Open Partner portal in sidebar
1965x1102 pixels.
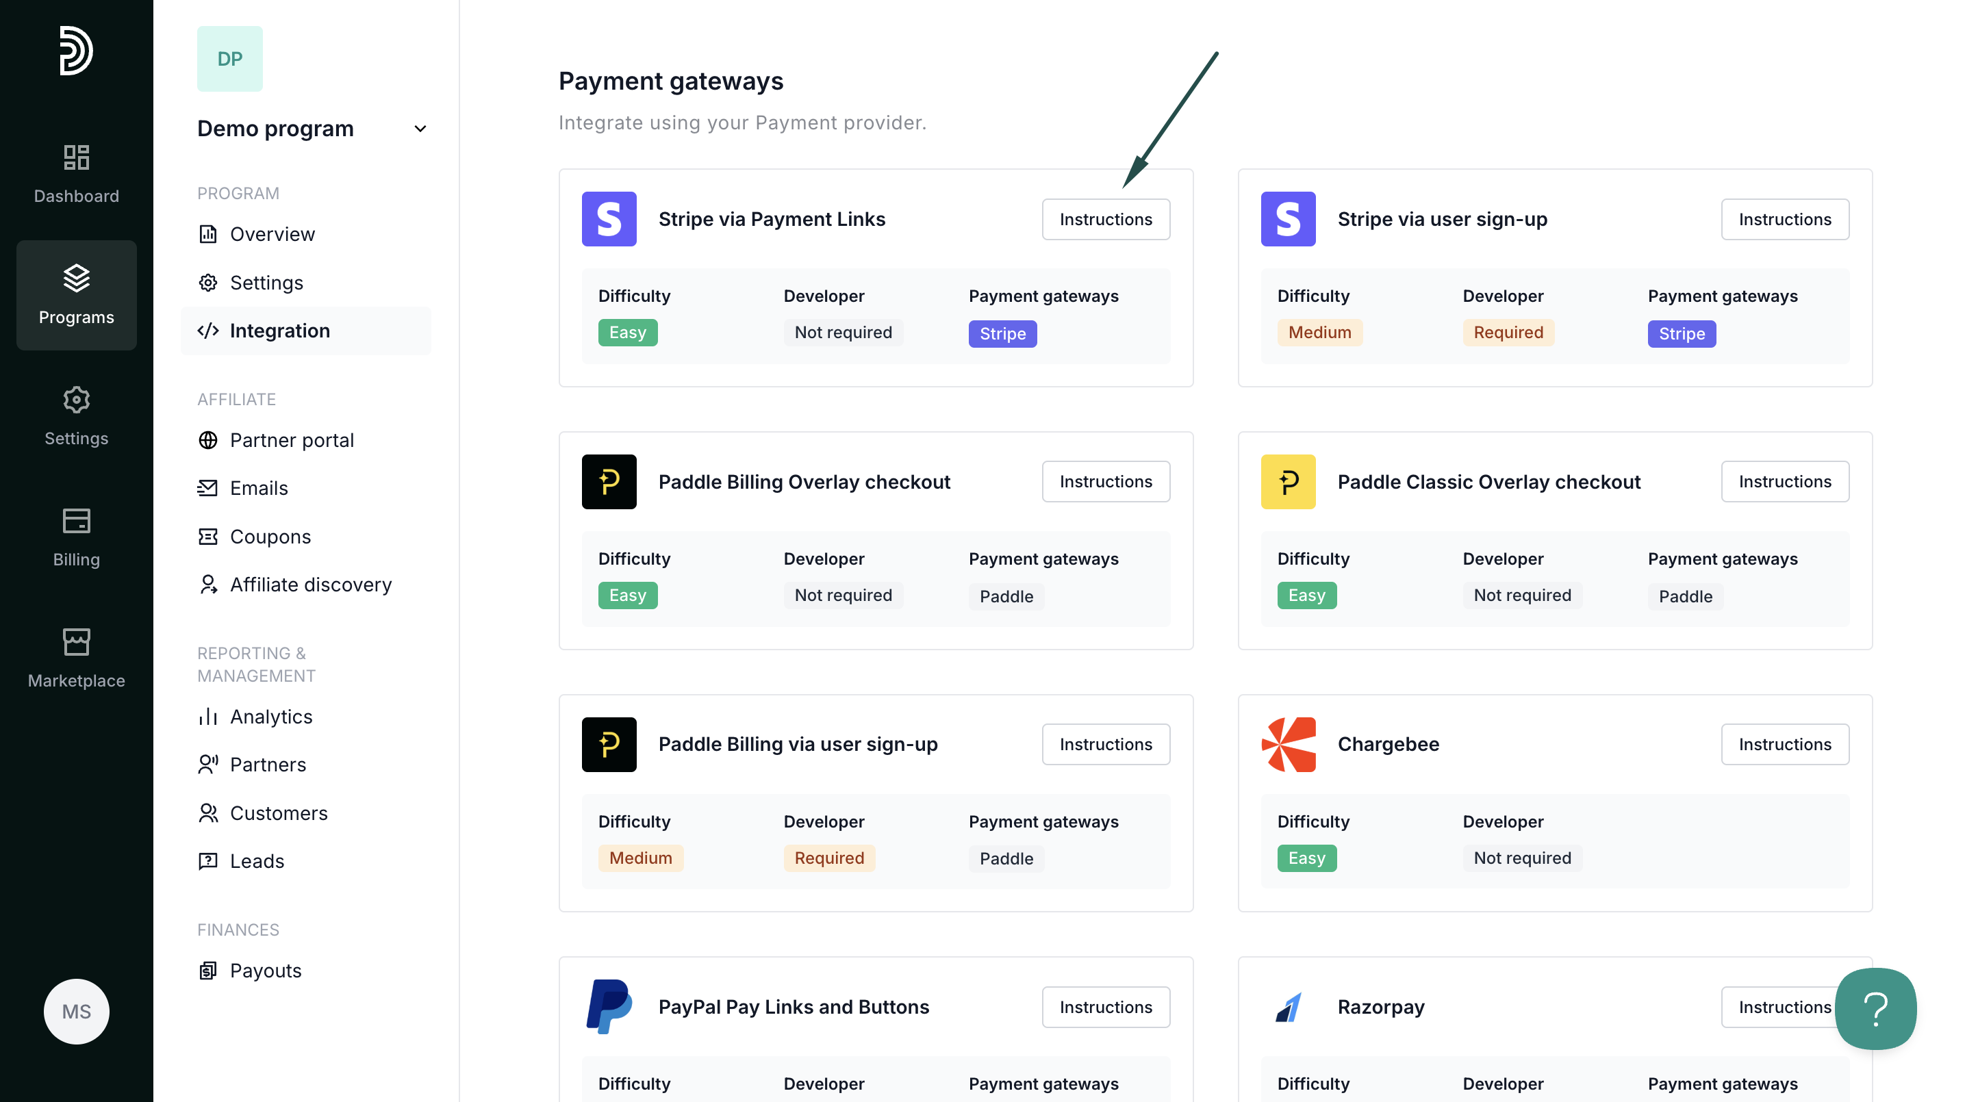click(292, 440)
